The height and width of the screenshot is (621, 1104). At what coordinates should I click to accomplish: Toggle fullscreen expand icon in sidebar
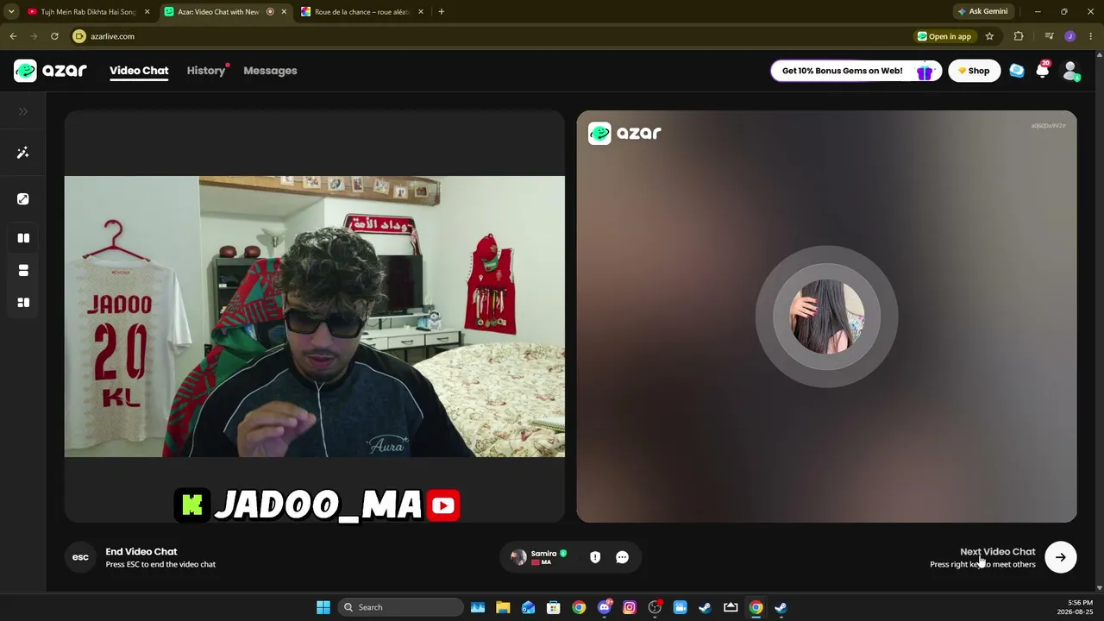(x=23, y=199)
